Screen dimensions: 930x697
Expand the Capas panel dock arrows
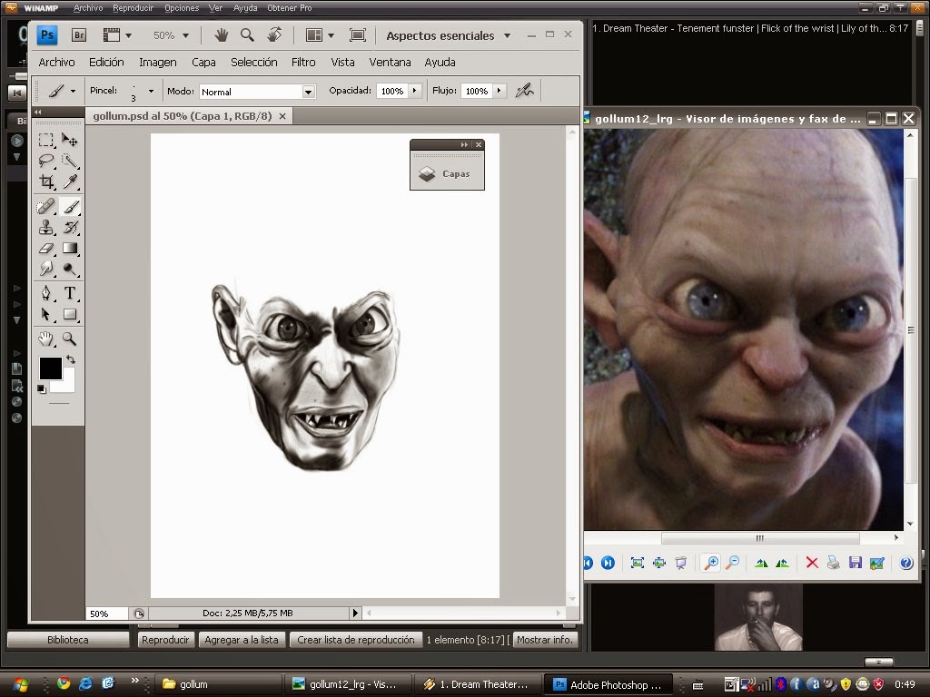[464, 144]
